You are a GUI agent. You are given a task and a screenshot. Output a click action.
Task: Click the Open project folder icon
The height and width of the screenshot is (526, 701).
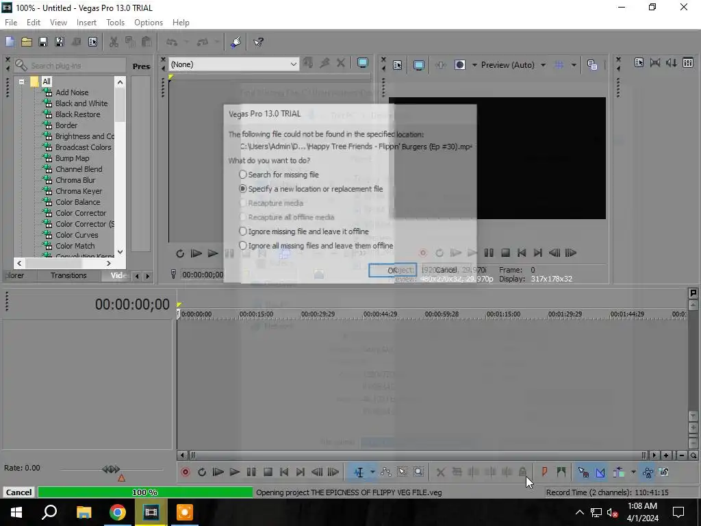point(27,42)
